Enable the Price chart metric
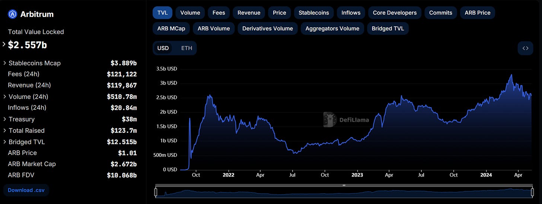Image resolution: width=542 pixels, height=204 pixels. (x=280, y=13)
